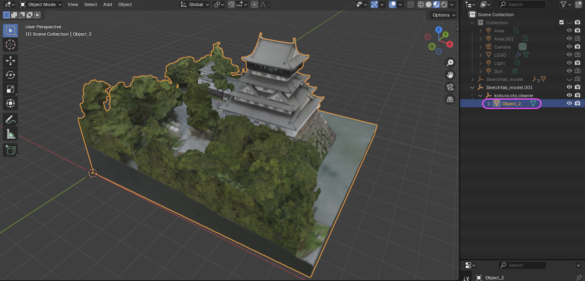This screenshot has width=585, height=281.
Task: Hide LEGO object in viewport
Action: 569,55
